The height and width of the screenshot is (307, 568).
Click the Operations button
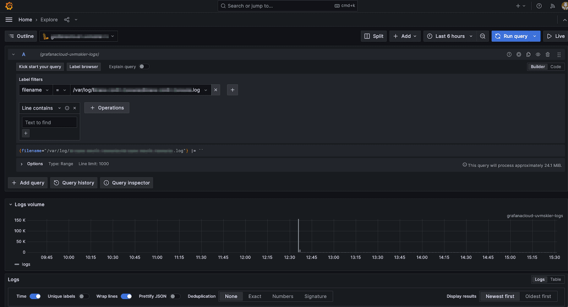point(107,108)
